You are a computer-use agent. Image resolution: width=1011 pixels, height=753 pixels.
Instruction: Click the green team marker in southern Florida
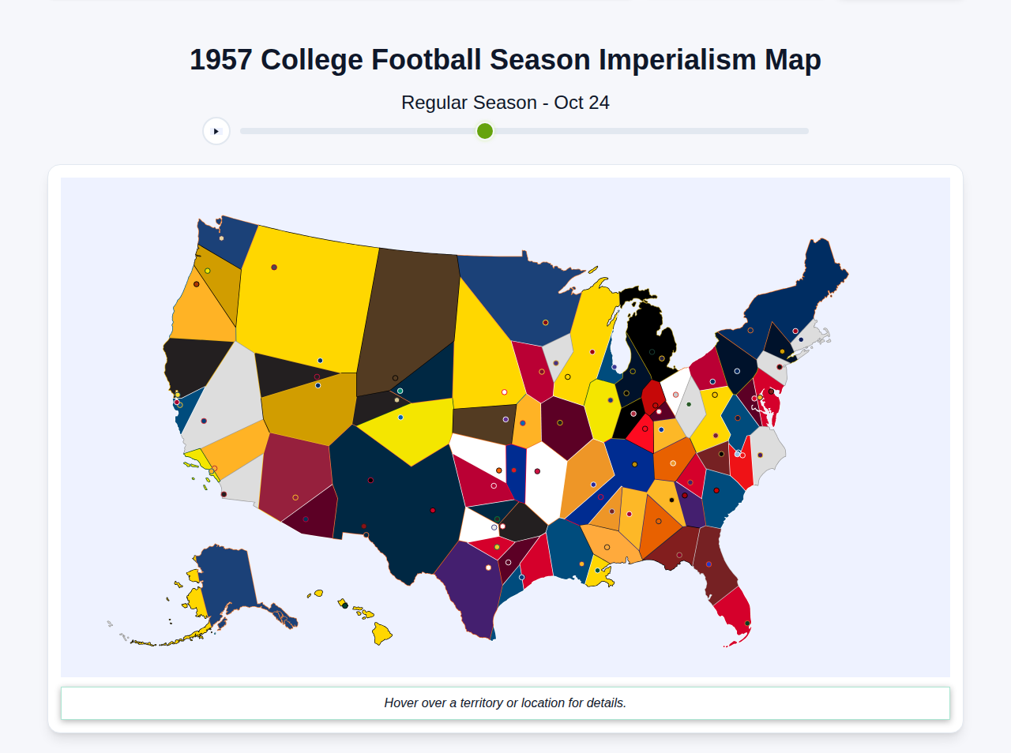747,624
